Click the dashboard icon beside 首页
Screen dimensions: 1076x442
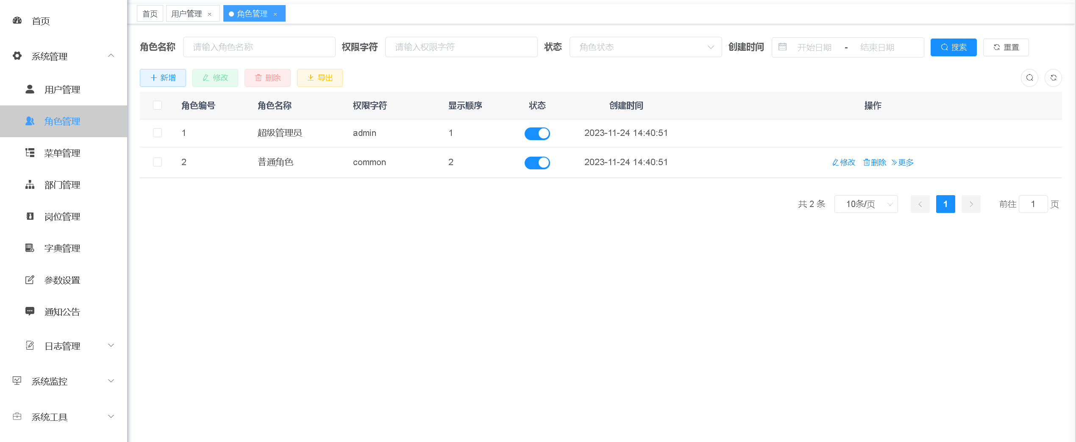pos(17,20)
